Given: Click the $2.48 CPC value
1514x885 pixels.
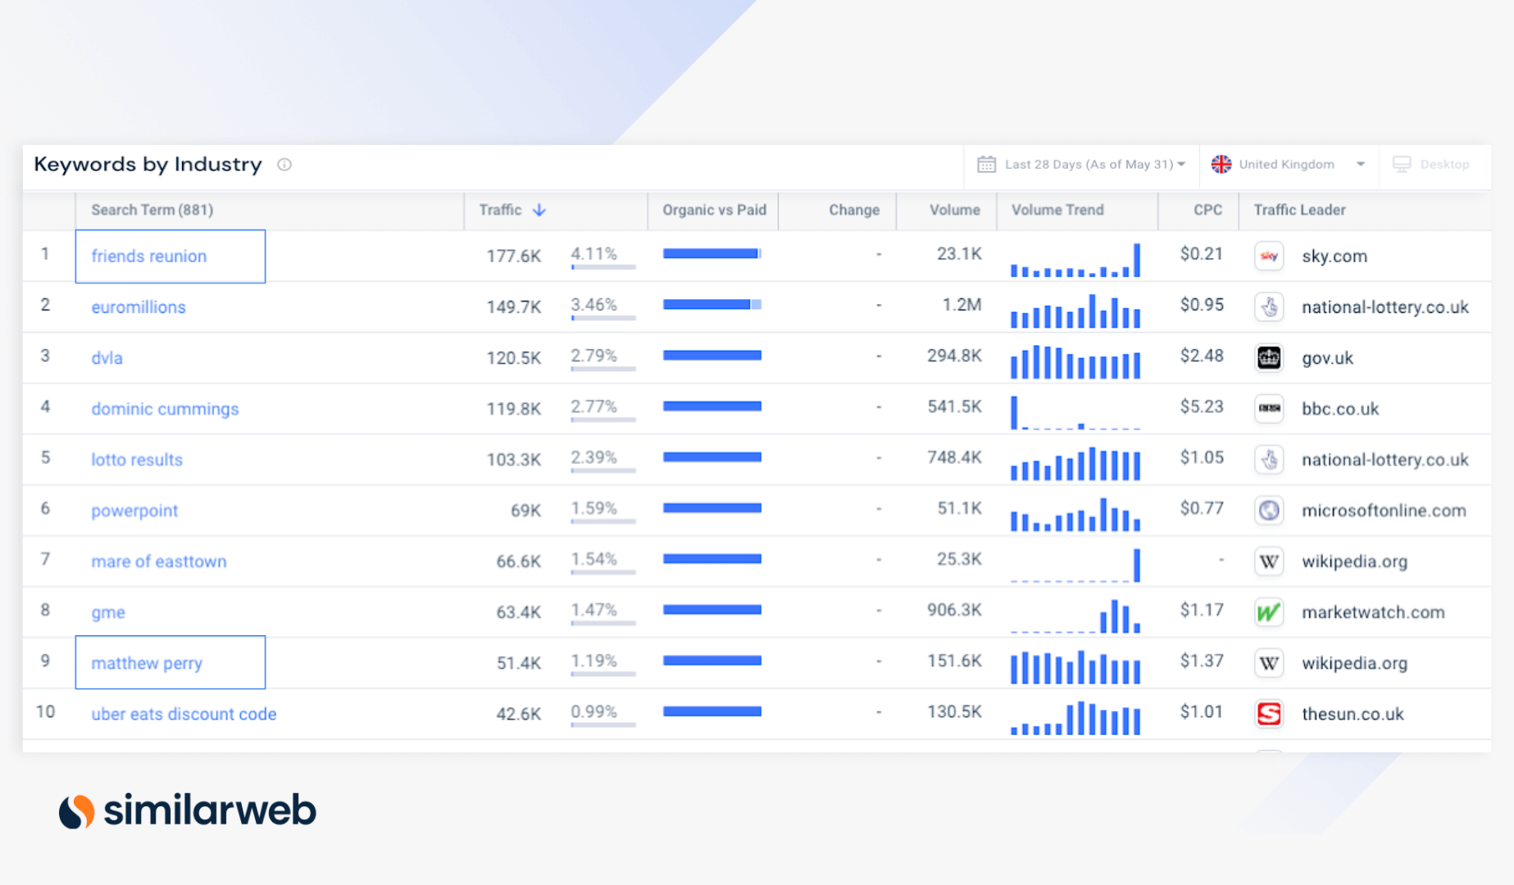Looking at the screenshot, I should [x=1202, y=356].
